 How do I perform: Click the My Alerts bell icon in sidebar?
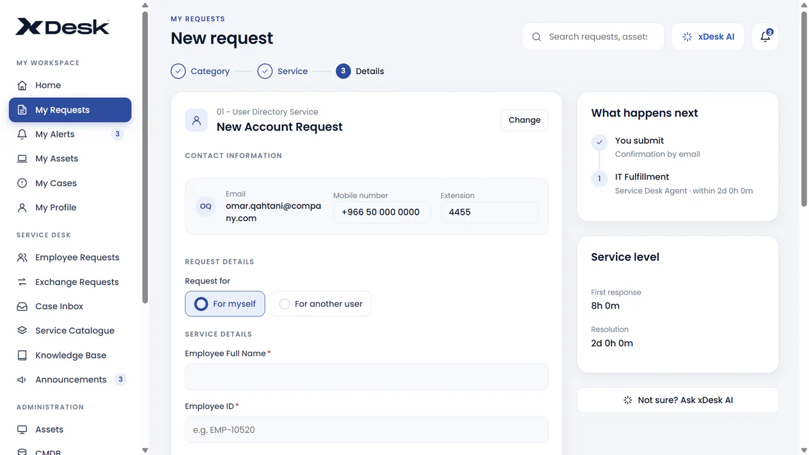tap(22, 134)
